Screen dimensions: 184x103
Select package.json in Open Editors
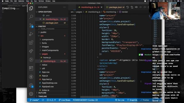[52, 23]
